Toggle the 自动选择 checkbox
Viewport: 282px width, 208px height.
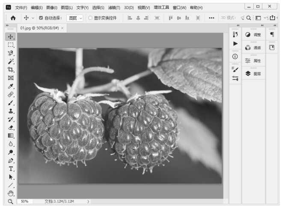tap(41, 18)
